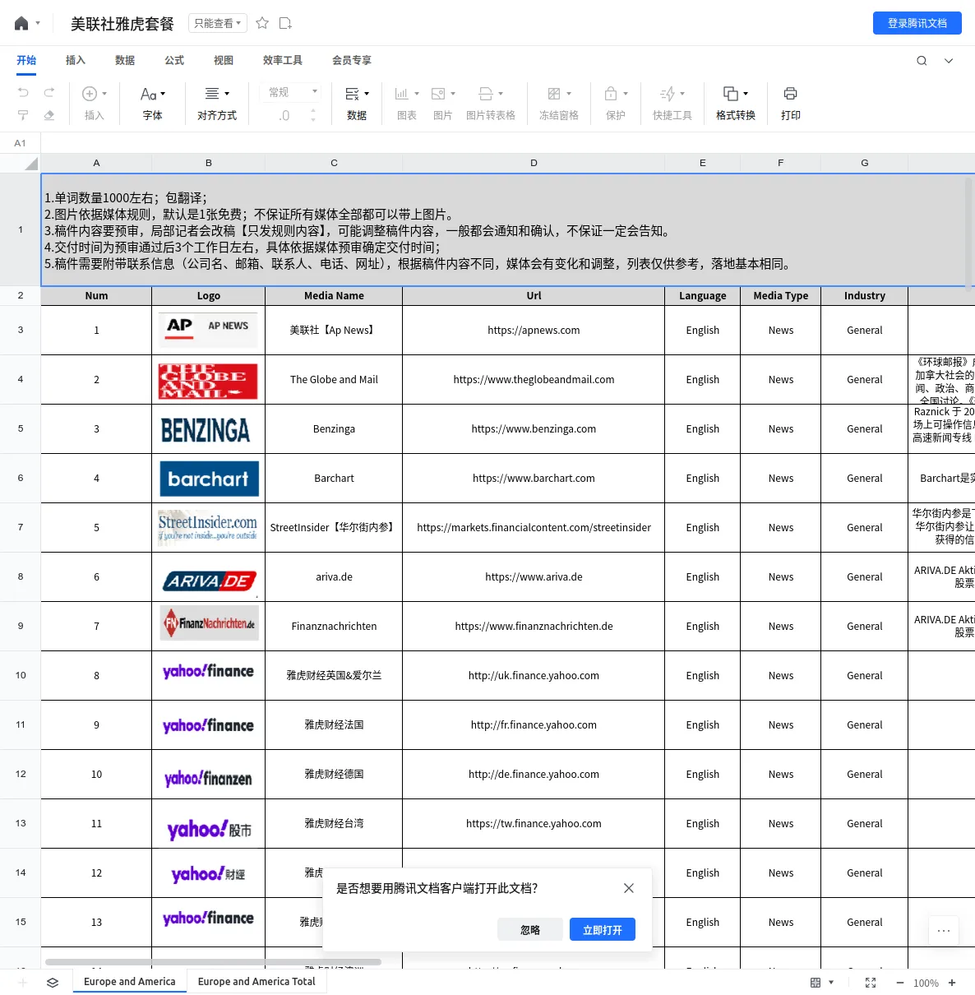
Task: Click the 图表 chart icon
Action: coord(402,94)
